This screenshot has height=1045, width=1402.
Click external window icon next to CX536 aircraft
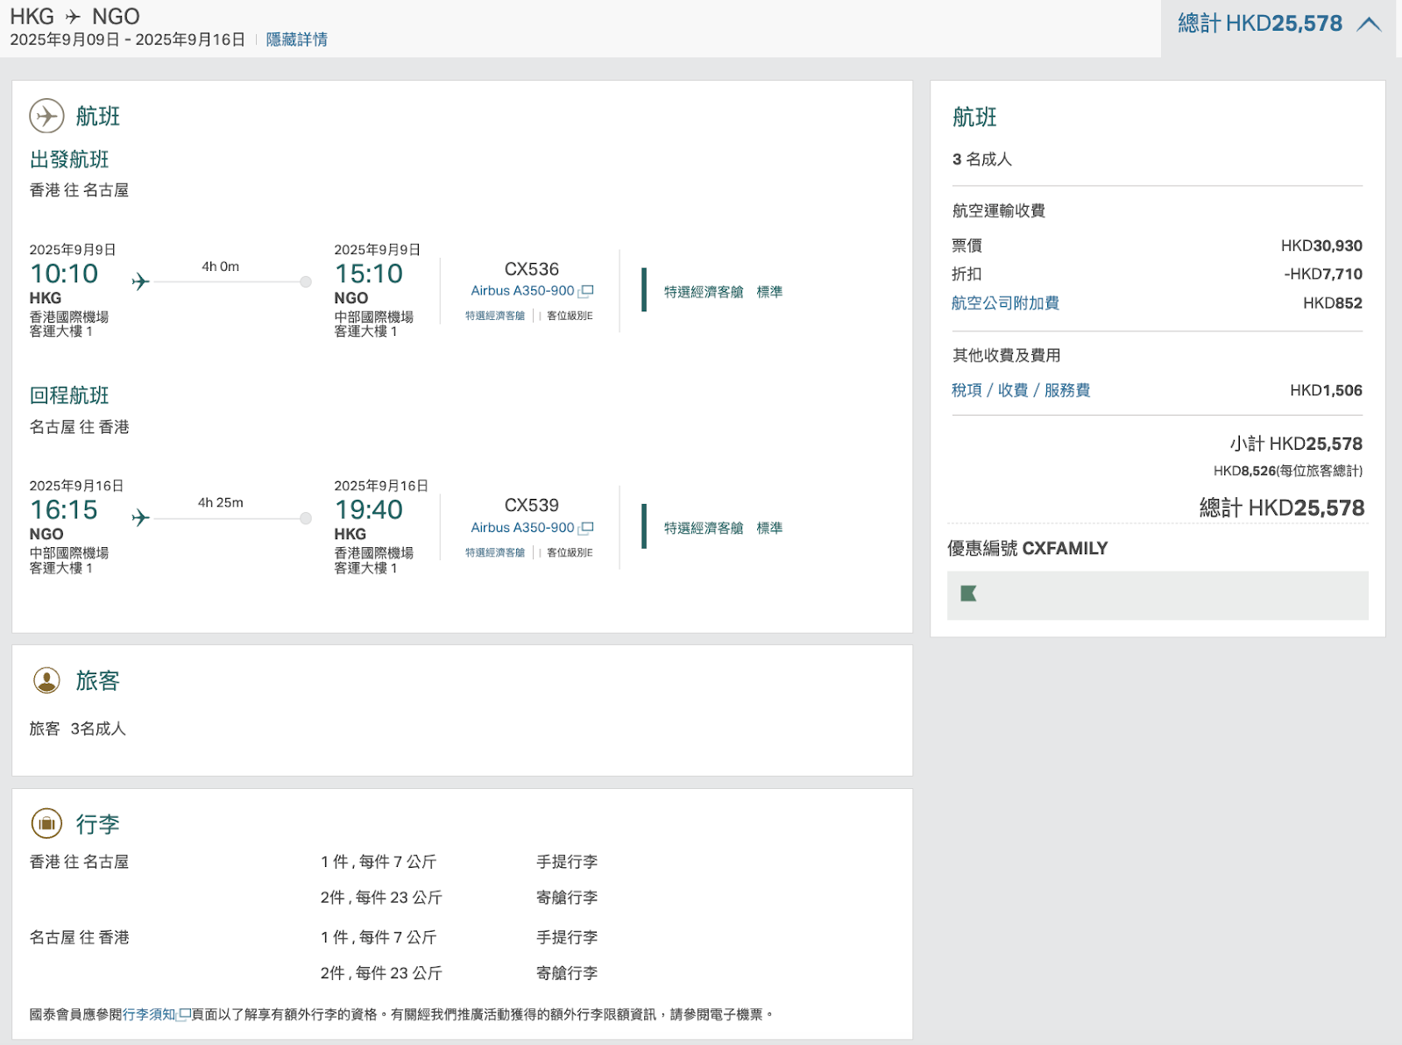pos(586,291)
